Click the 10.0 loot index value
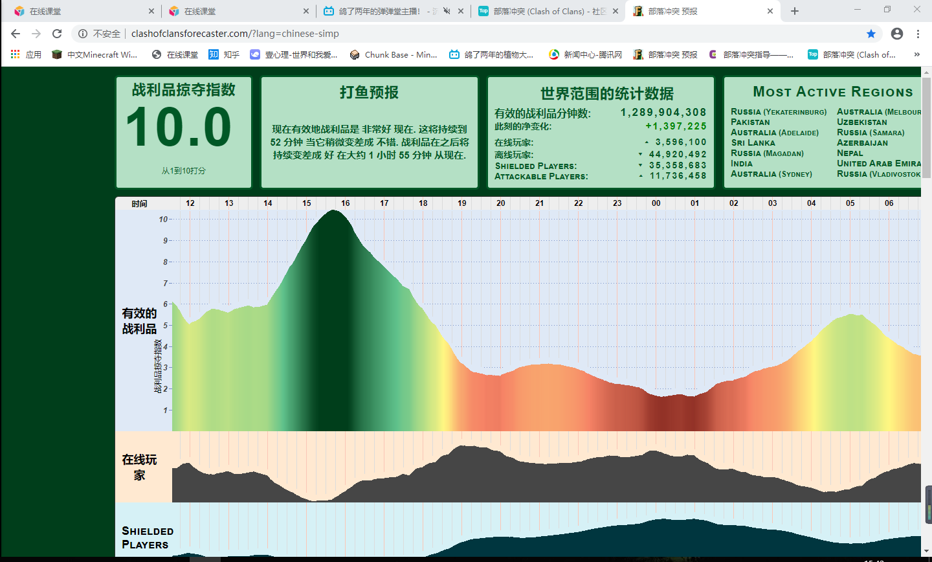 (178, 126)
